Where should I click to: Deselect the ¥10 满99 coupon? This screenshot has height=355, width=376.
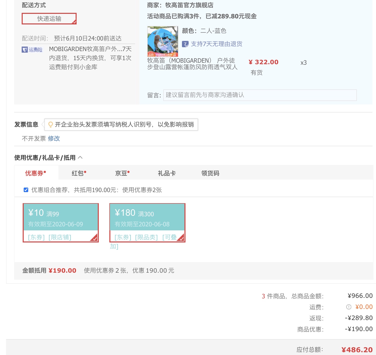(x=60, y=223)
